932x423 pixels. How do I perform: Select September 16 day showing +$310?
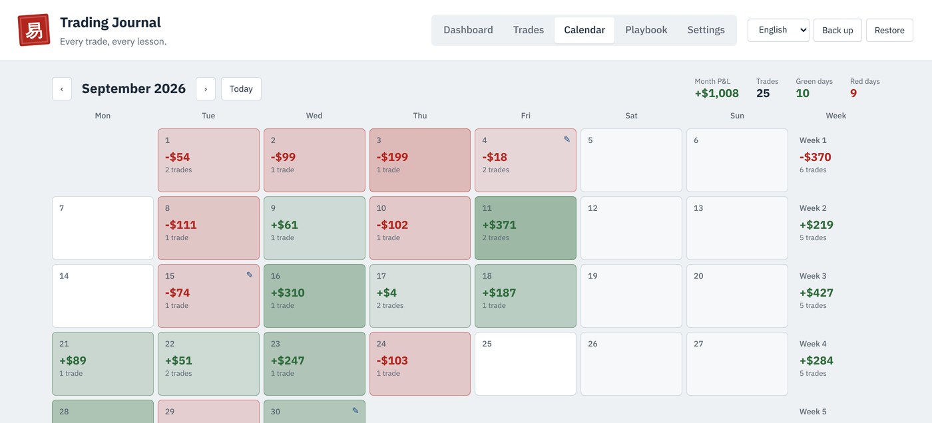point(314,296)
